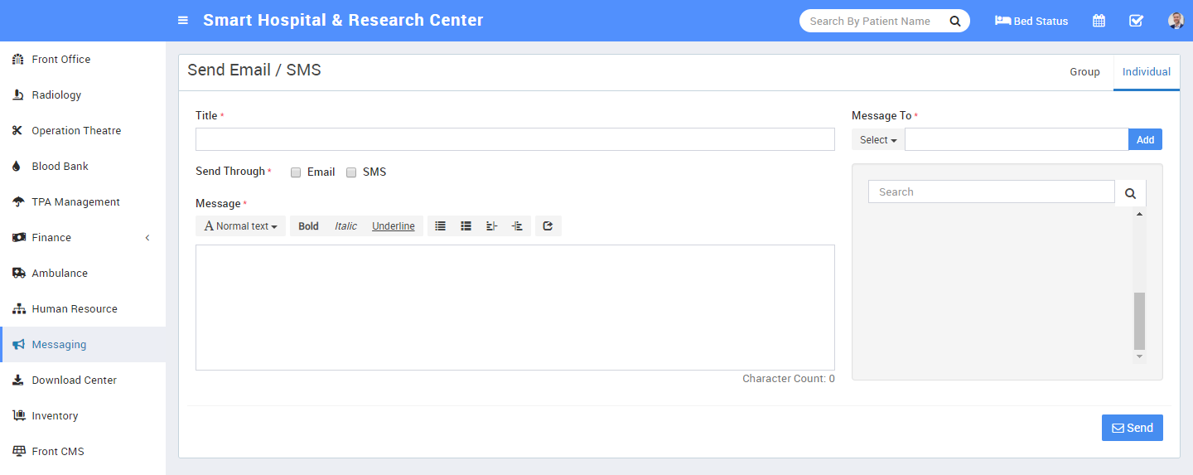Image resolution: width=1193 pixels, height=475 pixels.
Task: Open the Normal text style dropdown
Action: click(240, 225)
